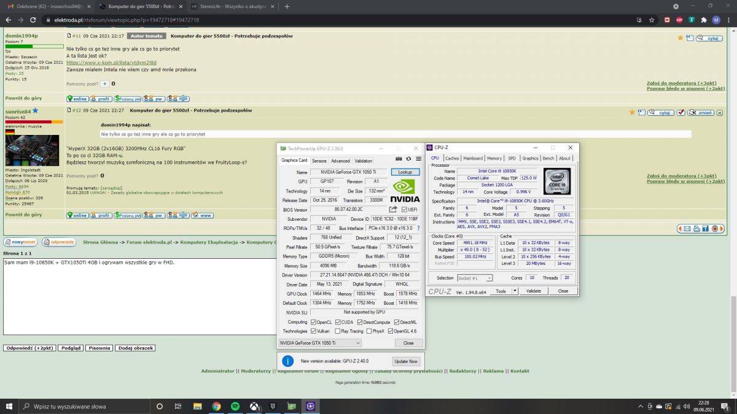This screenshot has height=414, width=737.
Task: Open the Chrome three-dot menu
Action: coord(728,20)
